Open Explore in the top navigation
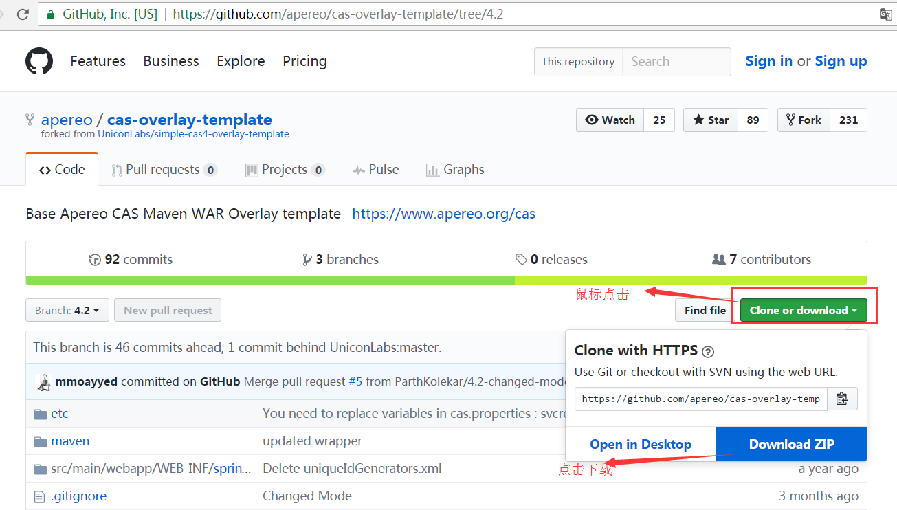The image size is (897, 510). point(241,61)
